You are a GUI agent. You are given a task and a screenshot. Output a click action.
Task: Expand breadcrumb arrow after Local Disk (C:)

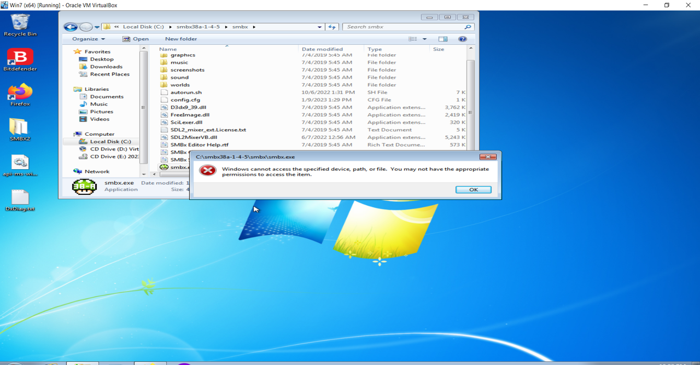[x=170, y=27]
